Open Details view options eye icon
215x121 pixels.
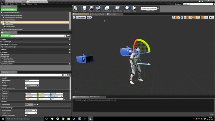coord(69,75)
